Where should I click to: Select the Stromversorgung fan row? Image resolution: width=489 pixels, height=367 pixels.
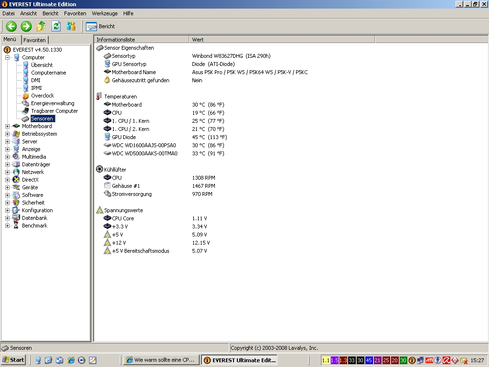pos(158,194)
